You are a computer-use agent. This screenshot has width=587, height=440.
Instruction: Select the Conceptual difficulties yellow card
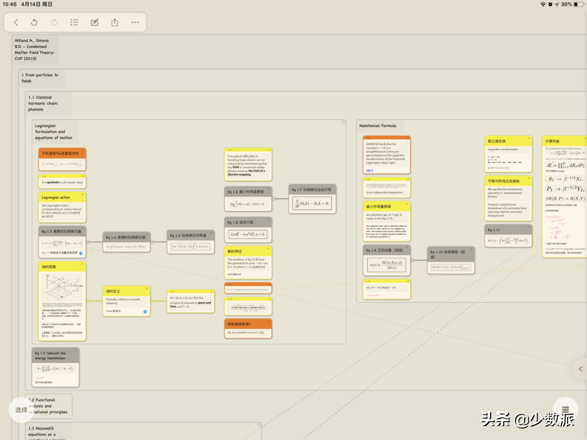coord(248,164)
